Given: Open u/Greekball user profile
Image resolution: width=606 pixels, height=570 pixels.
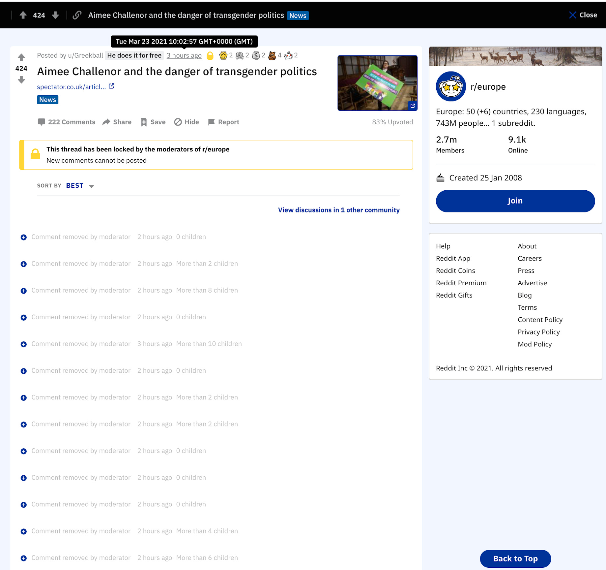Looking at the screenshot, I should (x=86, y=55).
